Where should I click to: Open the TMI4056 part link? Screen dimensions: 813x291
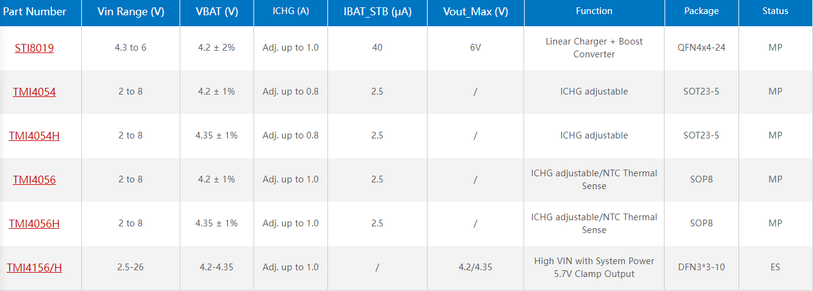pos(34,179)
